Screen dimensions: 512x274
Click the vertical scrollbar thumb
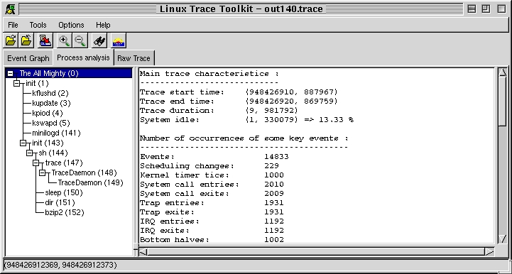click(x=503, y=102)
